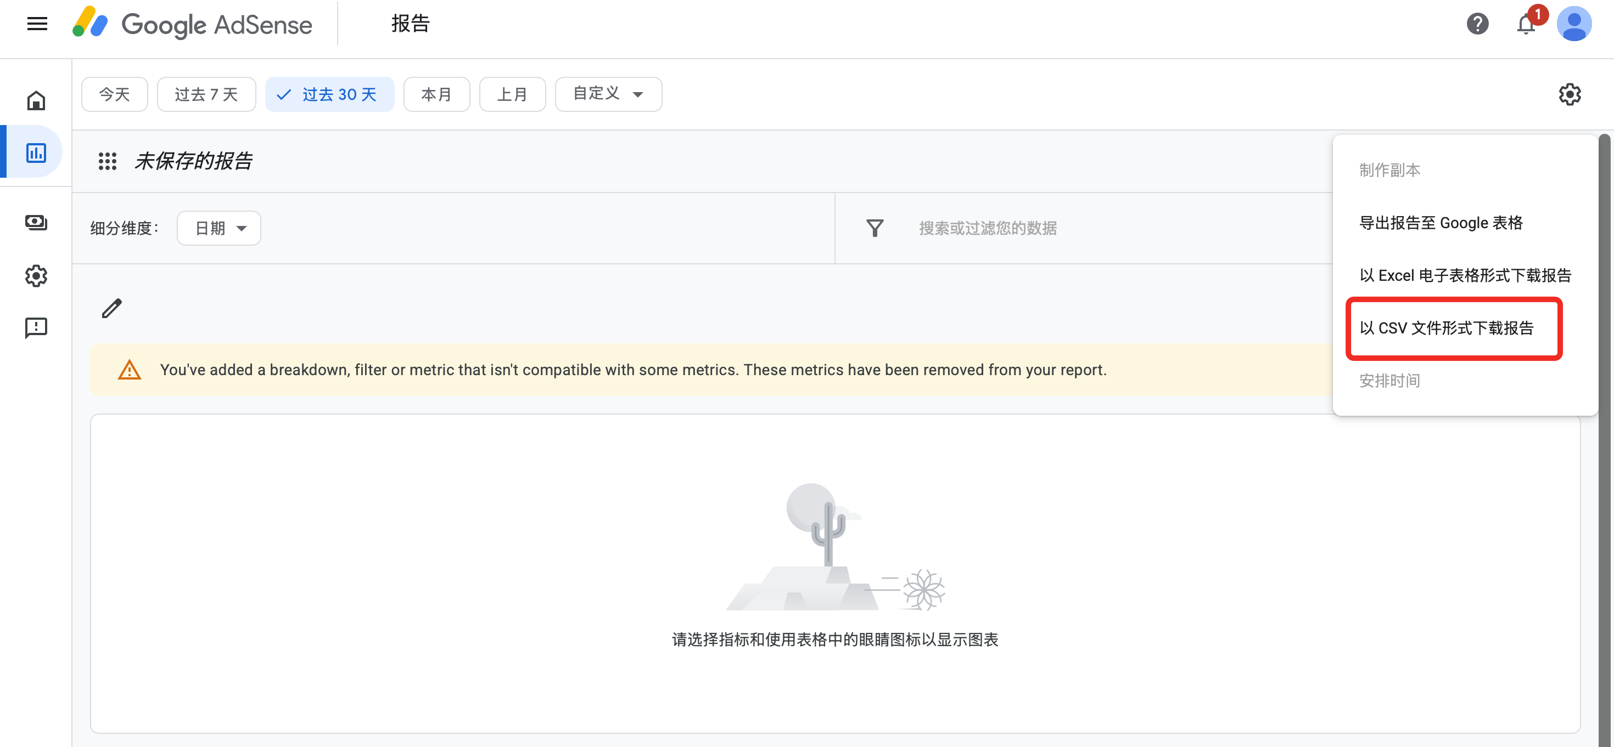Viewport: 1614px width, 747px height.
Task: Choose 导出报告至 Google 表格 menu item
Action: (x=1441, y=223)
